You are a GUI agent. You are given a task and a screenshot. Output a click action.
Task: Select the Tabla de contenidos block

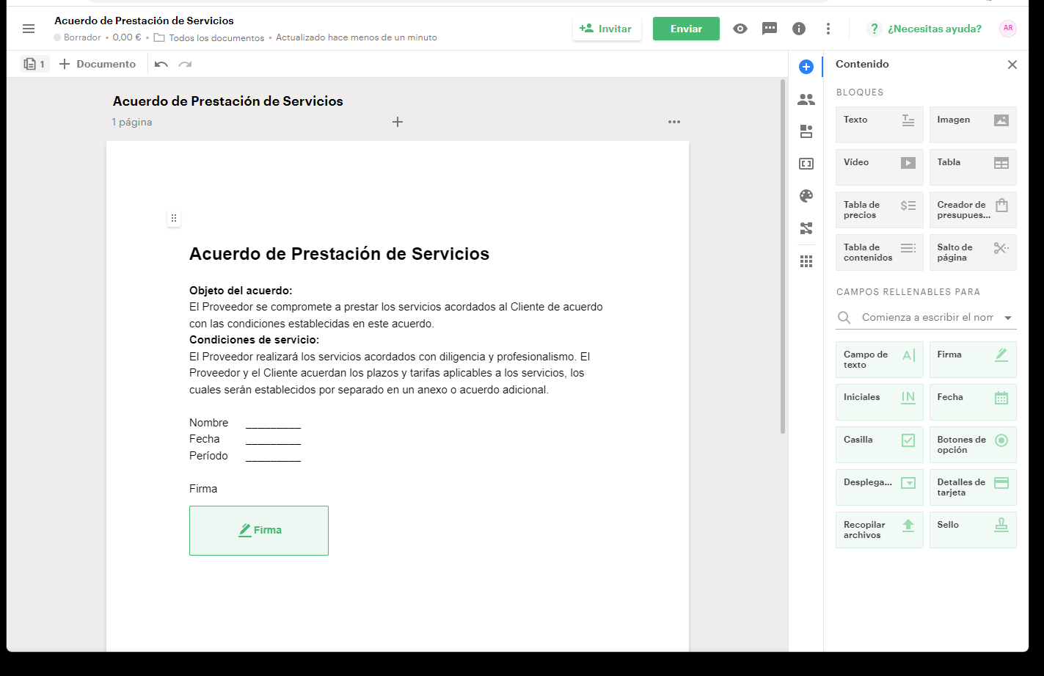click(880, 252)
